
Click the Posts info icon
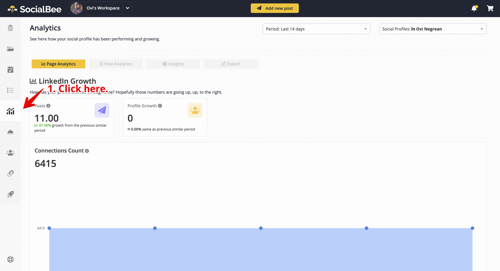(x=48, y=106)
